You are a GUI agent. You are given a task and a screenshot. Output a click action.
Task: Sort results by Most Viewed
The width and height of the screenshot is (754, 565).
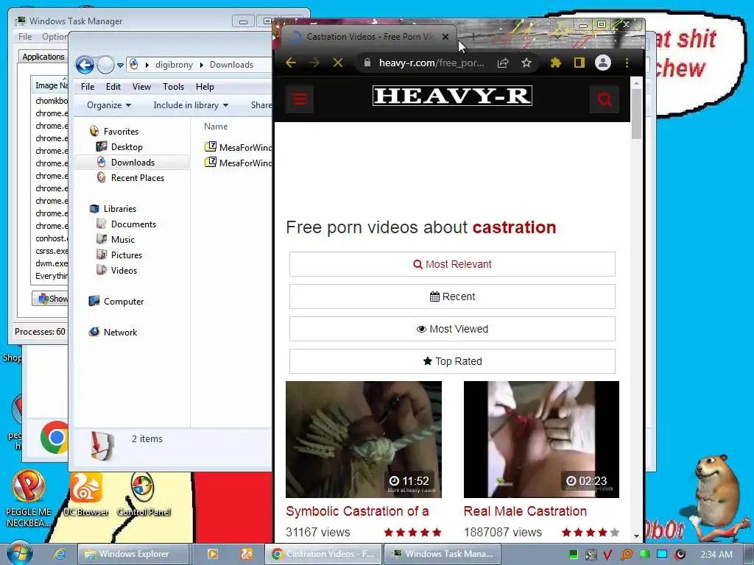(x=452, y=329)
